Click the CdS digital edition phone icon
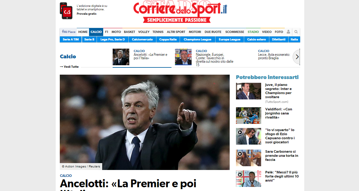This screenshot has width=359, height=191. tap(66, 11)
